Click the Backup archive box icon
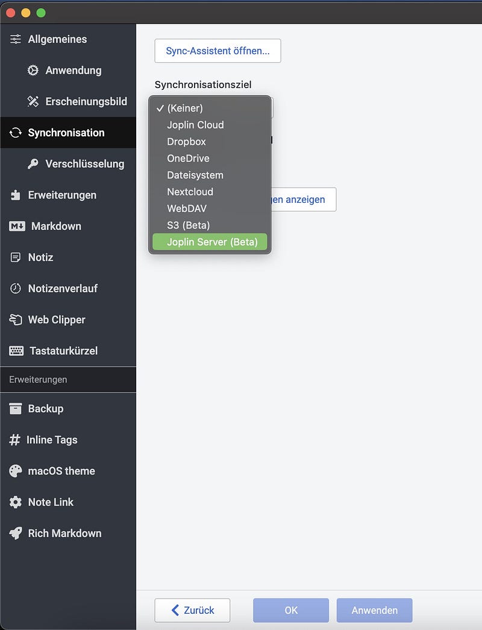Image resolution: width=482 pixels, height=630 pixels. [15, 409]
